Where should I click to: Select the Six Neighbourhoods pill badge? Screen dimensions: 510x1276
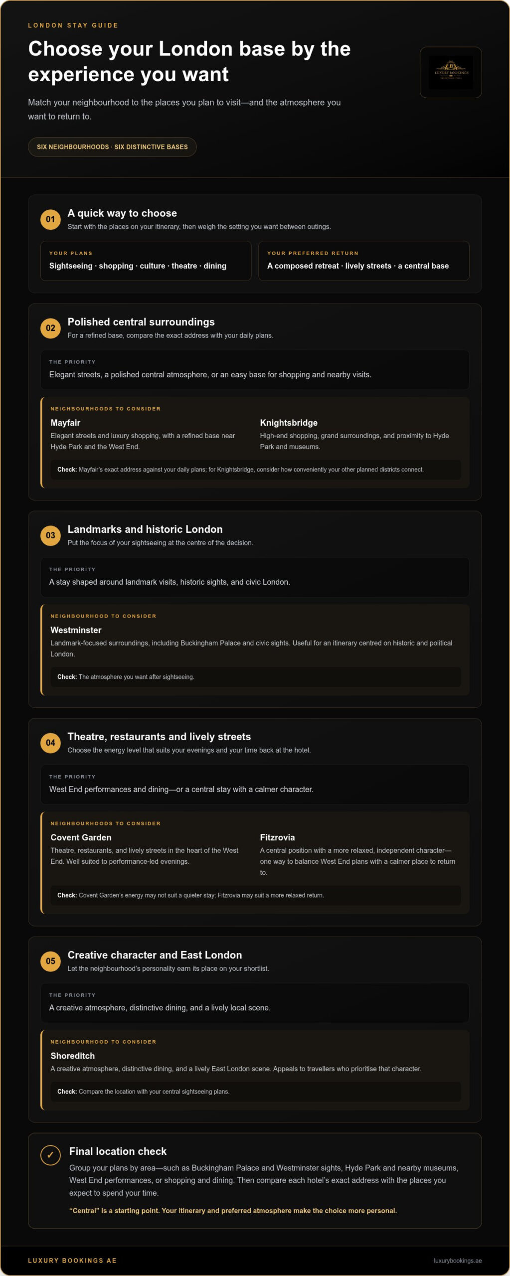pyautogui.click(x=112, y=147)
